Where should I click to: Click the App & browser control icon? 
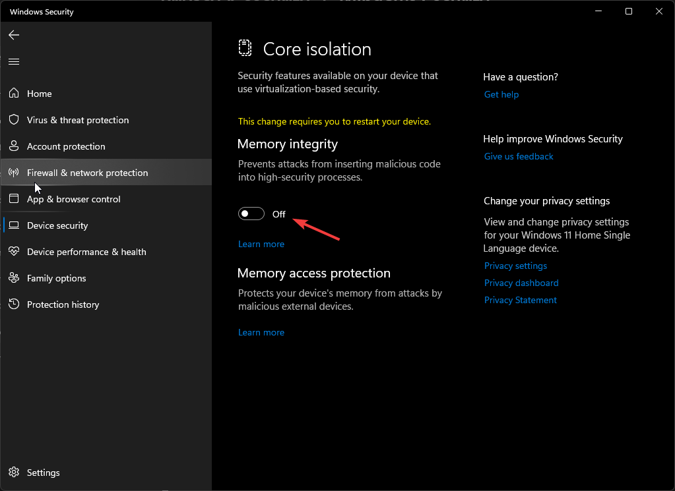(14, 198)
